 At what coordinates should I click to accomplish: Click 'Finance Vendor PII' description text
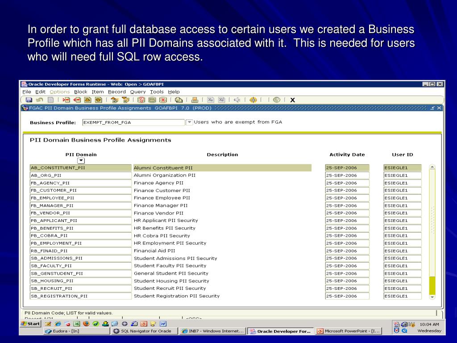[x=158, y=213]
